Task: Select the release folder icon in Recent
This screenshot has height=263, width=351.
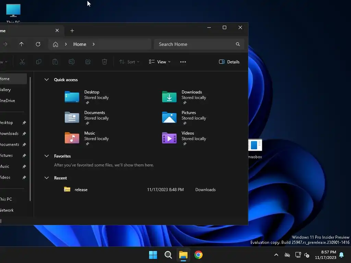Action: 67,189
